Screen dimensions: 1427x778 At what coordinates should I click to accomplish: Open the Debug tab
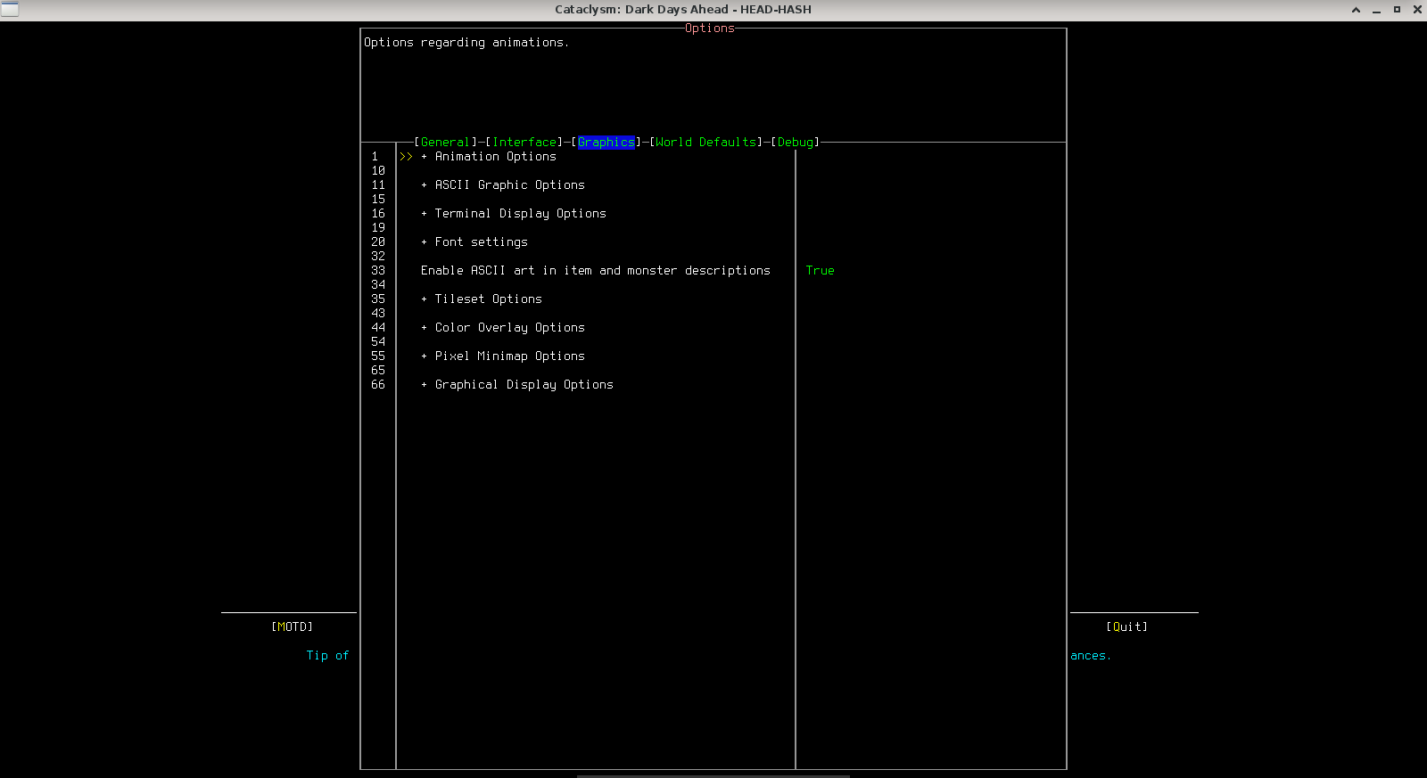(x=795, y=143)
